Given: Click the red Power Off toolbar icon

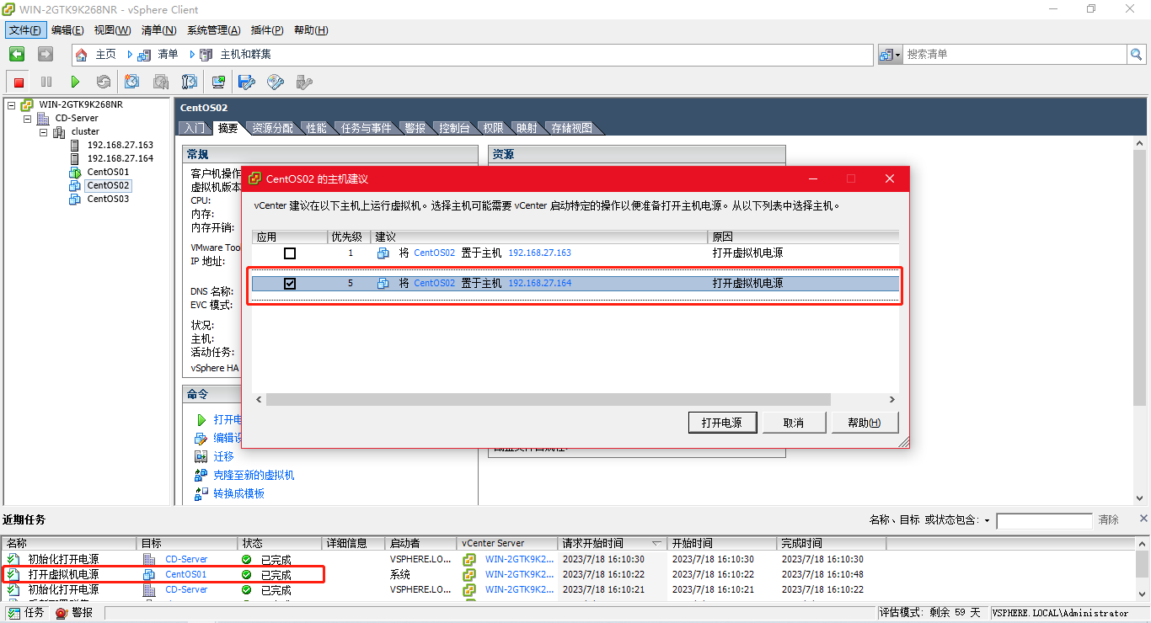Looking at the screenshot, I should coord(19,82).
